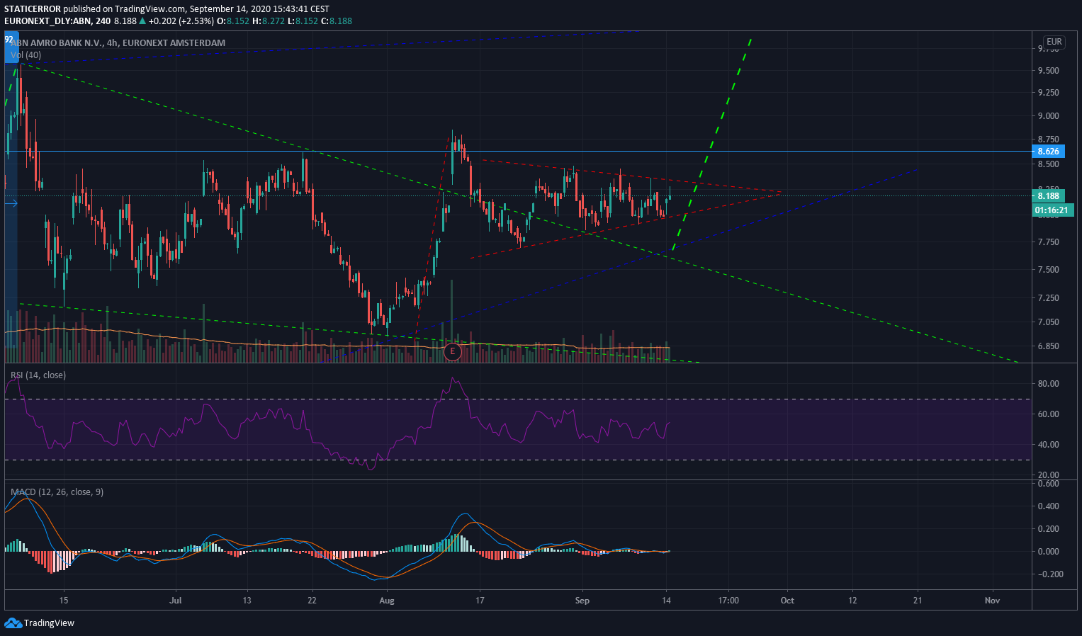Click the Nov date on time axis
Viewport: 1082px width, 636px height.
coord(993,601)
